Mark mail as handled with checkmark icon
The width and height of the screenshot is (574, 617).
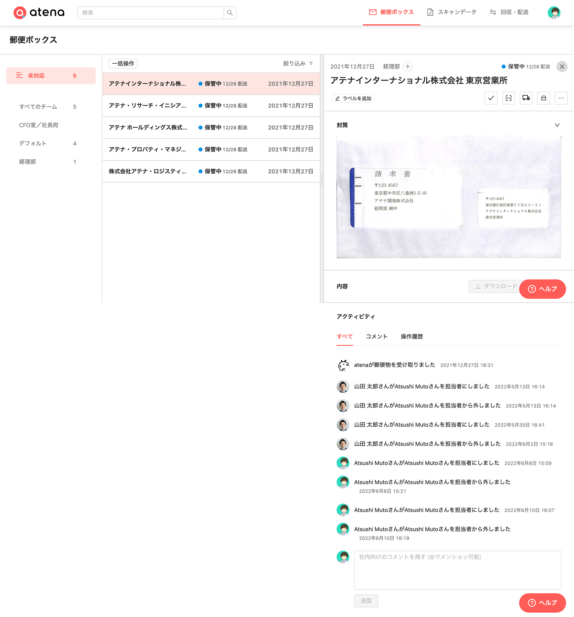pos(491,98)
